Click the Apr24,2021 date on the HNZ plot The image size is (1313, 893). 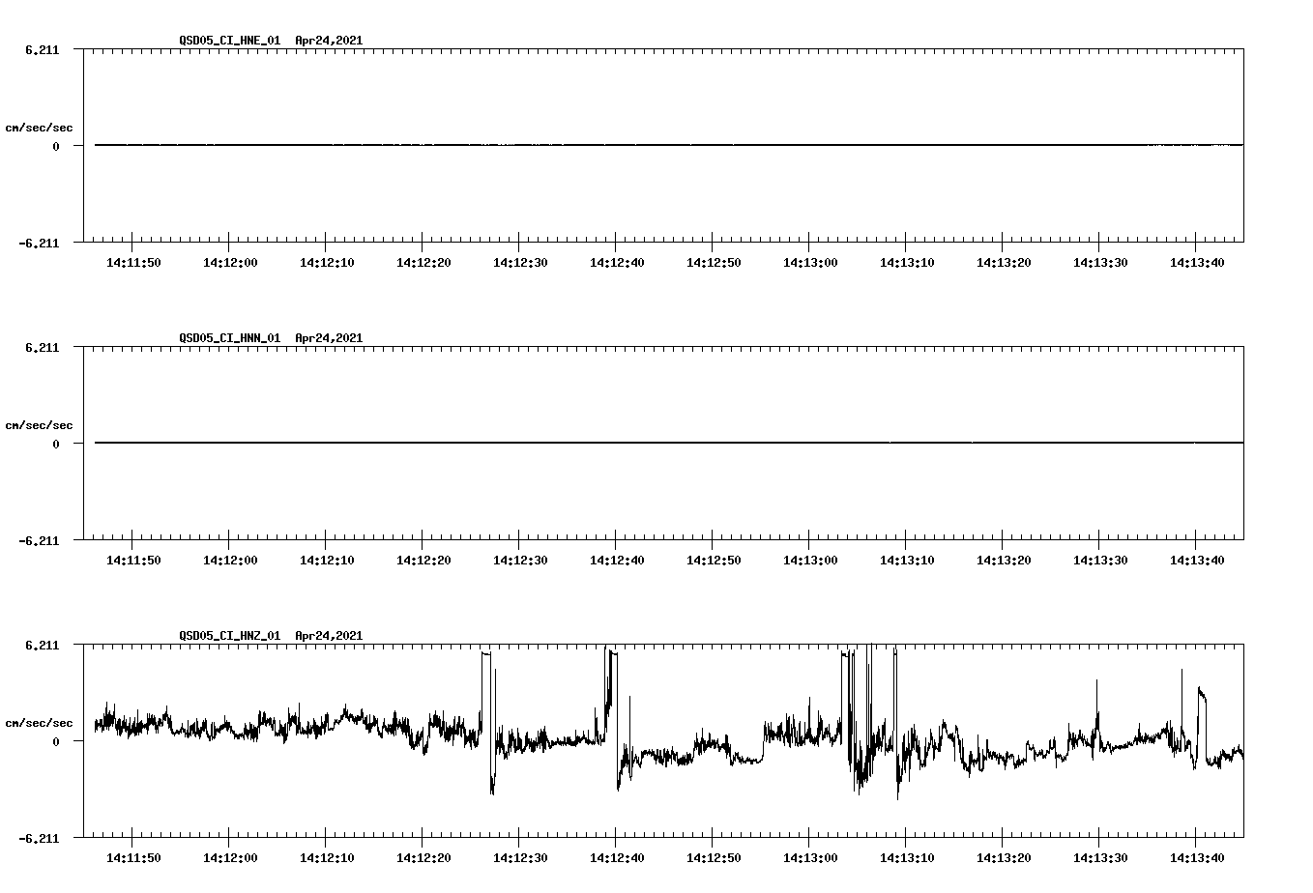pos(328,636)
